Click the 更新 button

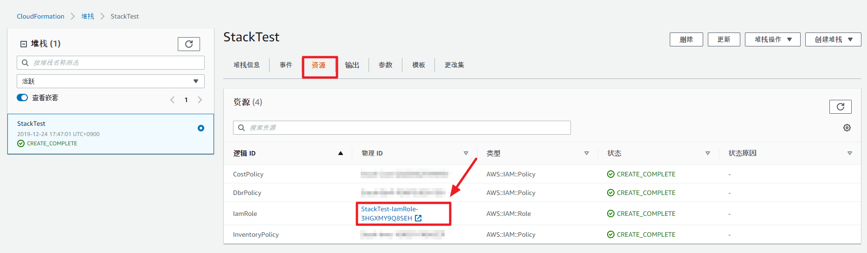(724, 39)
